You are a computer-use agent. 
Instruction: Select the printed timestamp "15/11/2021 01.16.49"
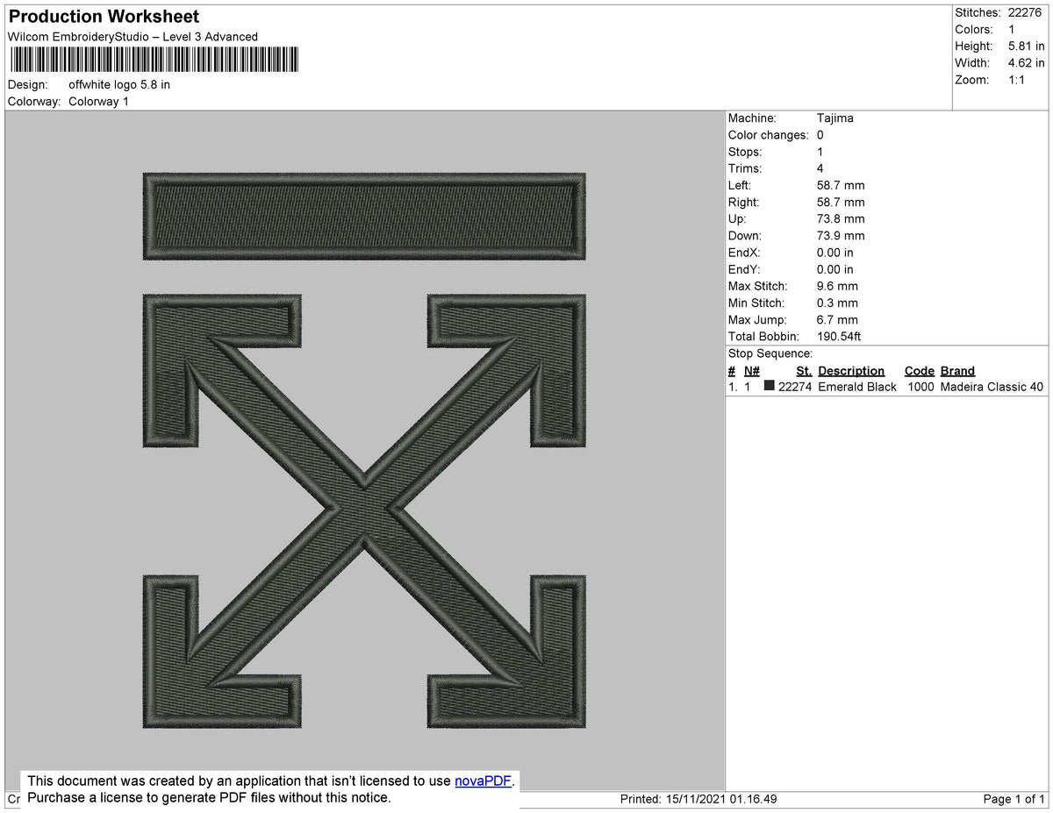721,799
